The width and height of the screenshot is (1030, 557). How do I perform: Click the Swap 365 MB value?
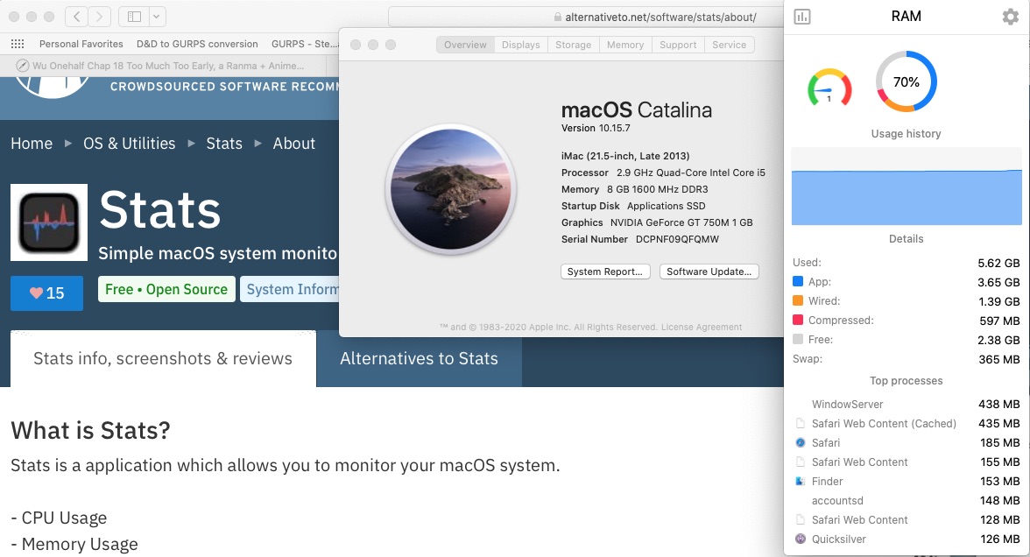pos(999,359)
